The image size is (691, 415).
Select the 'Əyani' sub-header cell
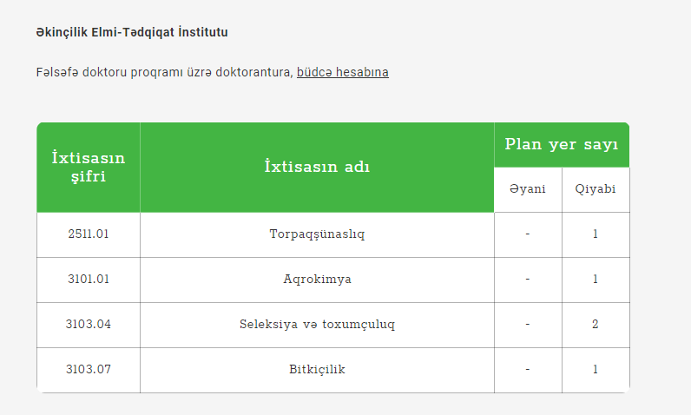pos(528,189)
